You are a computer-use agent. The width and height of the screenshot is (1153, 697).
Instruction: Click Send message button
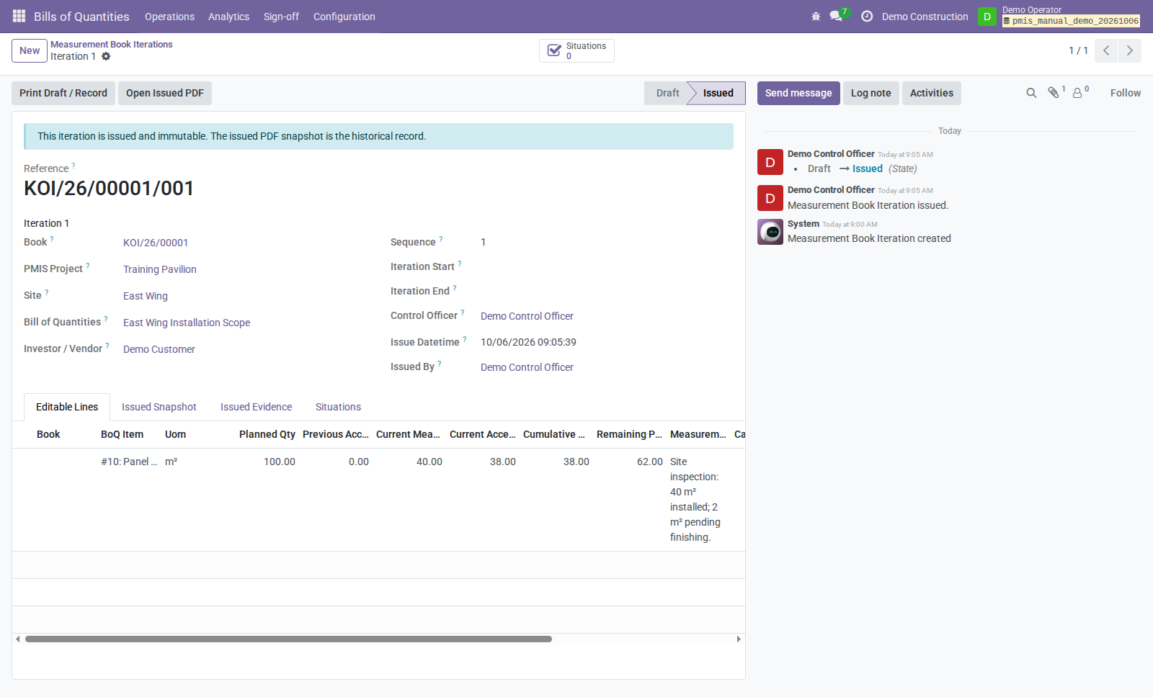pyautogui.click(x=798, y=93)
